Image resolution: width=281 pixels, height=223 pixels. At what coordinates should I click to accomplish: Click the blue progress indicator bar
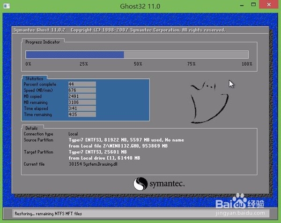(75, 54)
